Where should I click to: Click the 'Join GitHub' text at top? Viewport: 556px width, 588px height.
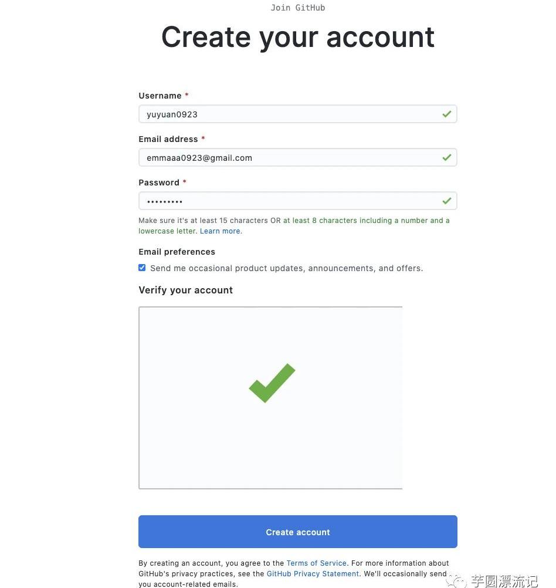297,8
